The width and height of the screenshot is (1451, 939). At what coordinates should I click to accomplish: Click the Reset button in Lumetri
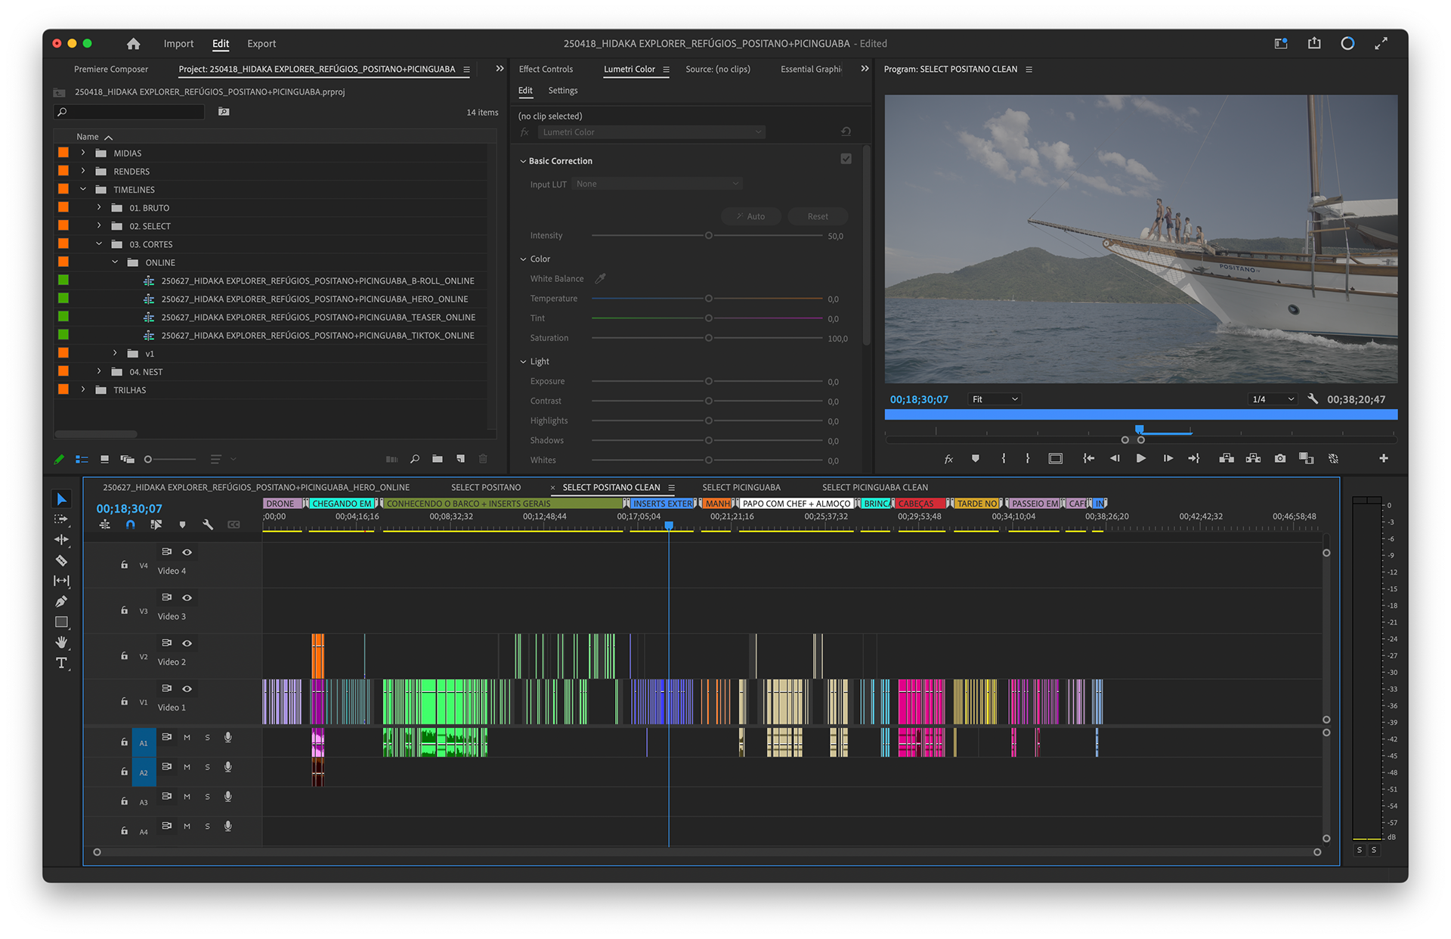point(817,216)
